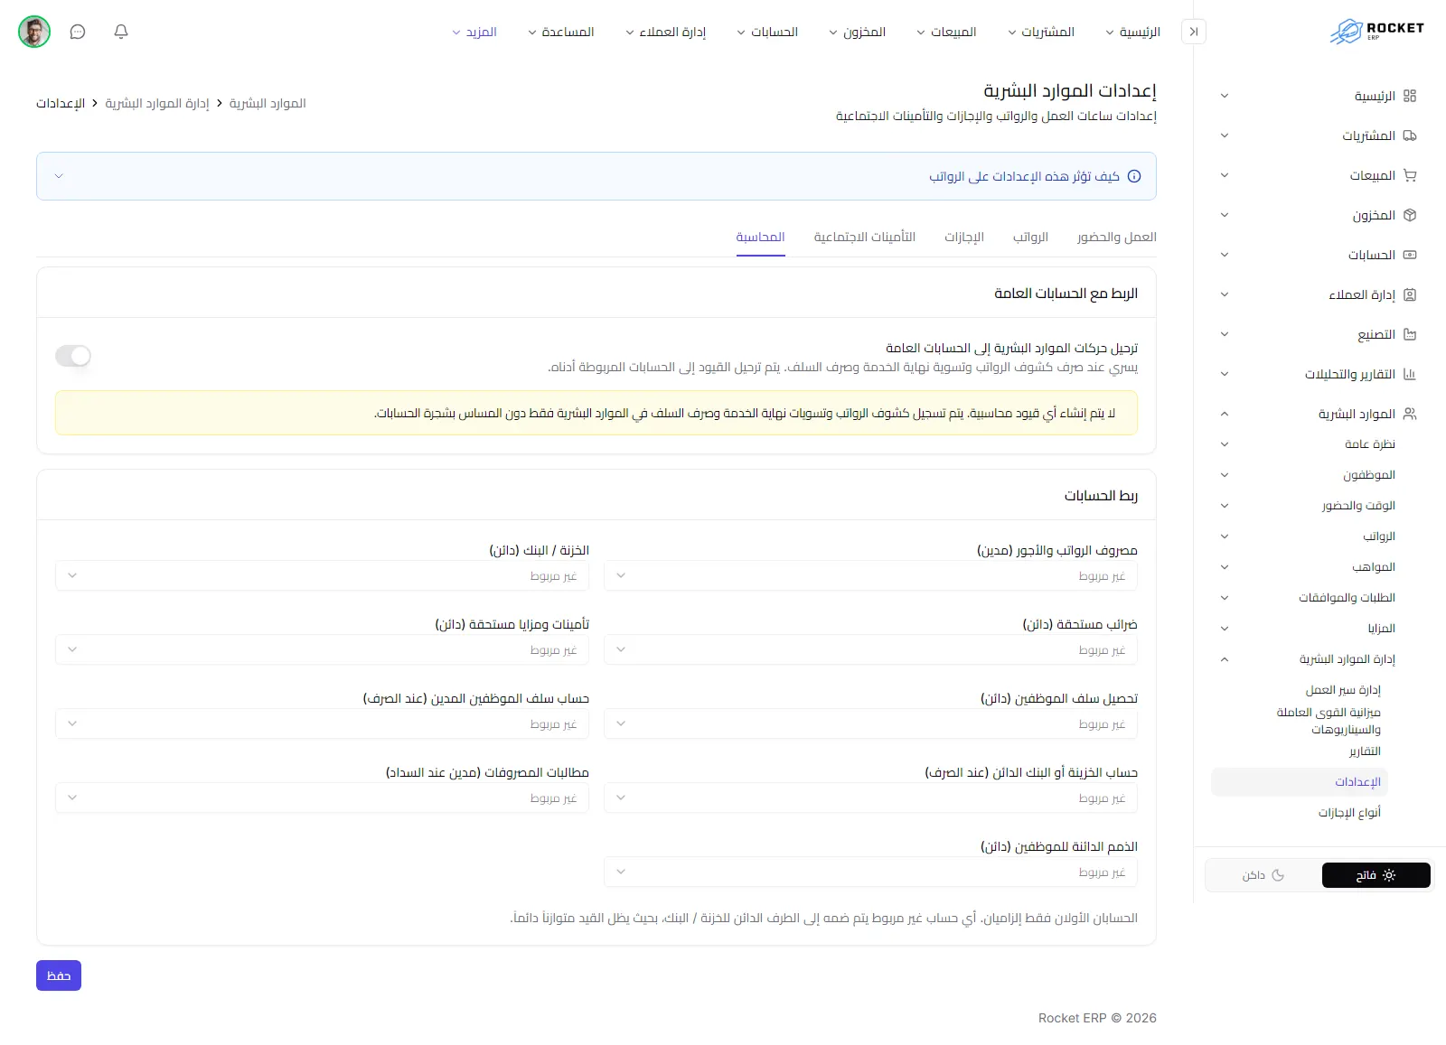Open الخزنة / البنك (دائن) account dropdown

(322, 575)
